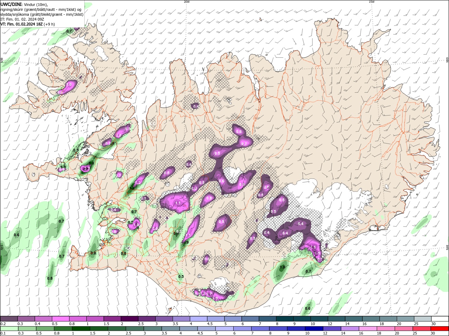Image resolution: width=449 pixels, height=336 pixels.
Task: Click the 2.7 precipitation value on the map
Action: pyautogui.click(x=86, y=169)
